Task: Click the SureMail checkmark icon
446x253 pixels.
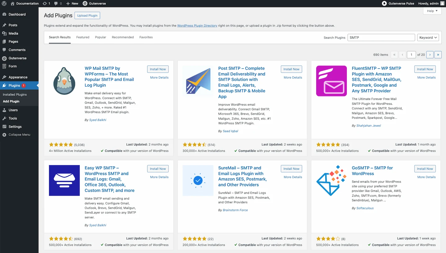Action: 198,180
